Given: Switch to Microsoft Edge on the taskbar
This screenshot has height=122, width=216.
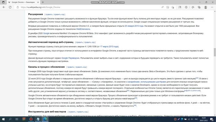Looking at the screenshot, I should [45, 119].
